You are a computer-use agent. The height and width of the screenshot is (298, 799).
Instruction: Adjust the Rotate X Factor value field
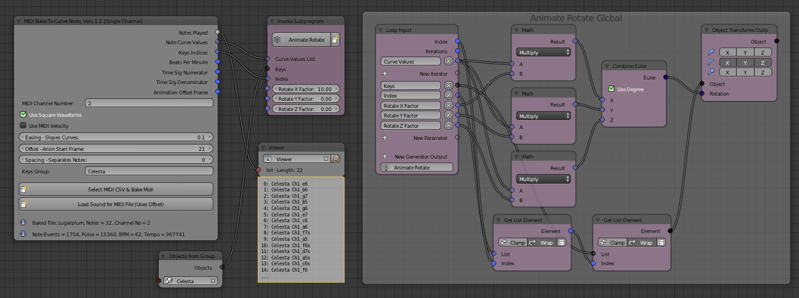click(305, 89)
